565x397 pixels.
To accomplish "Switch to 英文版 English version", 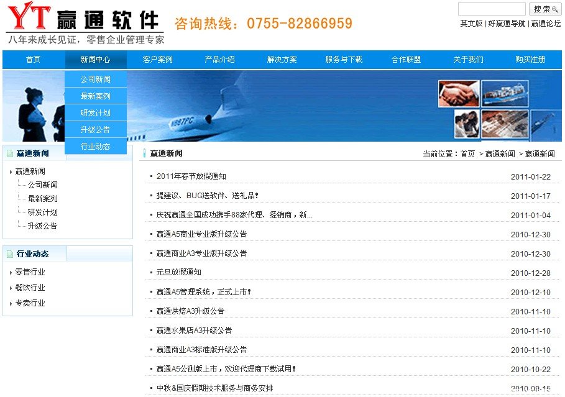I will pos(471,24).
